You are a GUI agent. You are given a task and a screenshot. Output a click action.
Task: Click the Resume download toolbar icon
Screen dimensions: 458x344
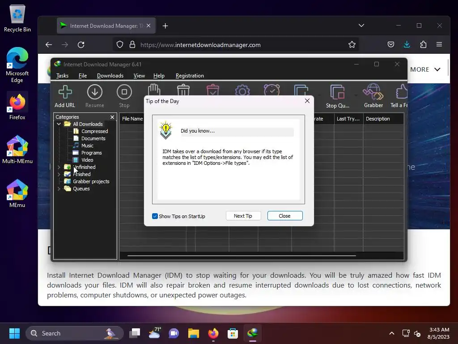click(x=95, y=96)
